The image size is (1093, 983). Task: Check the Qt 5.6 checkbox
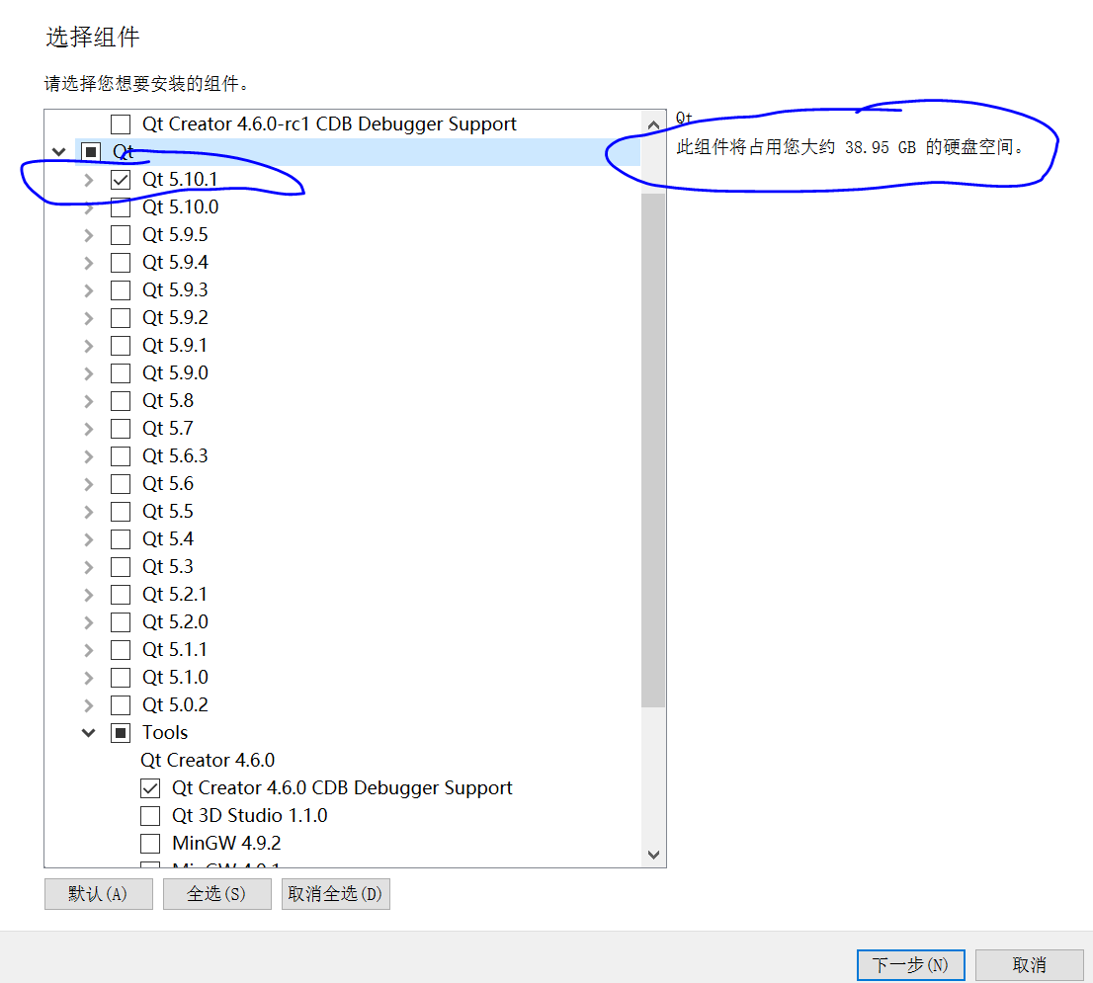[121, 483]
